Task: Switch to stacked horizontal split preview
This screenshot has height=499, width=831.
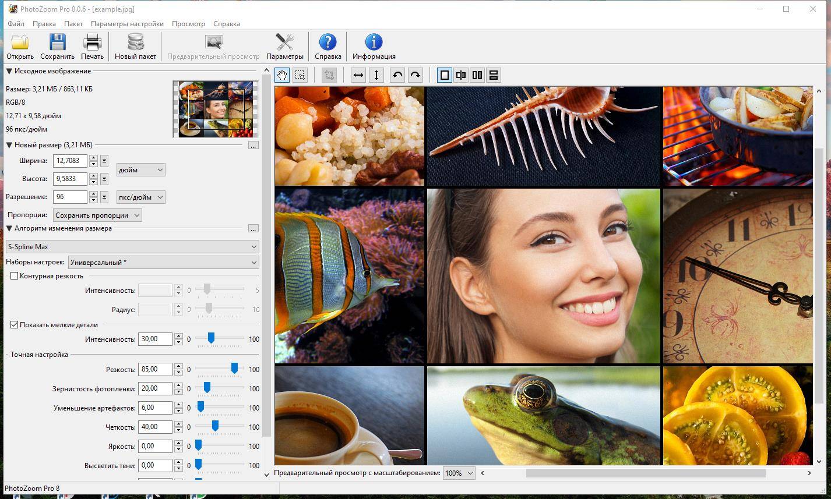Action: (x=494, y=75)
